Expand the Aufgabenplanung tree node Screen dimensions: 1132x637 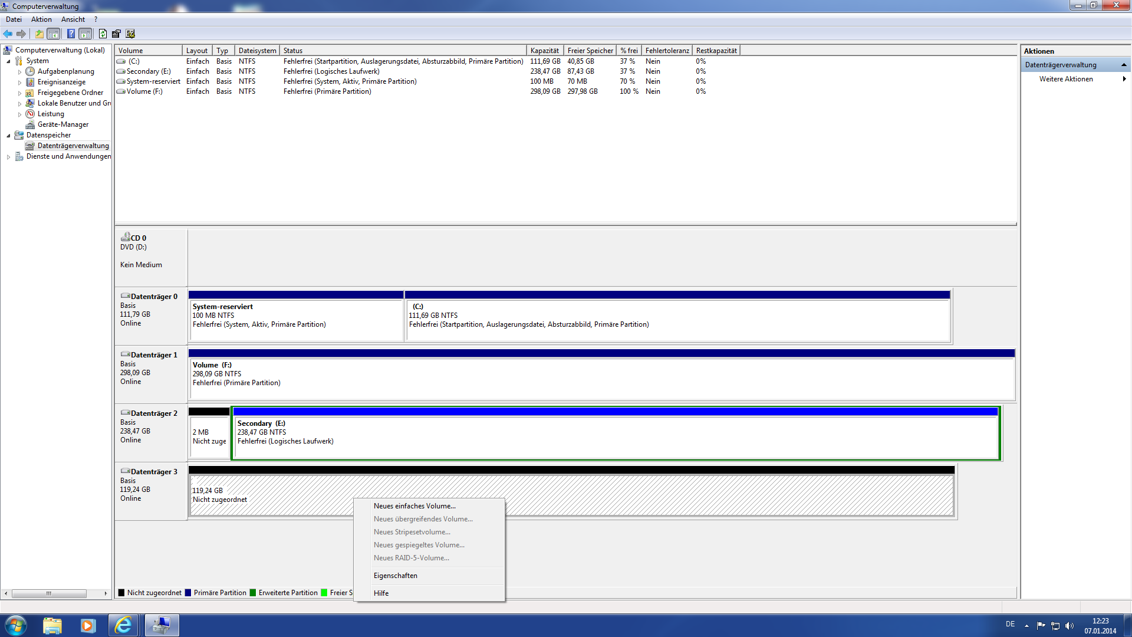19,72
